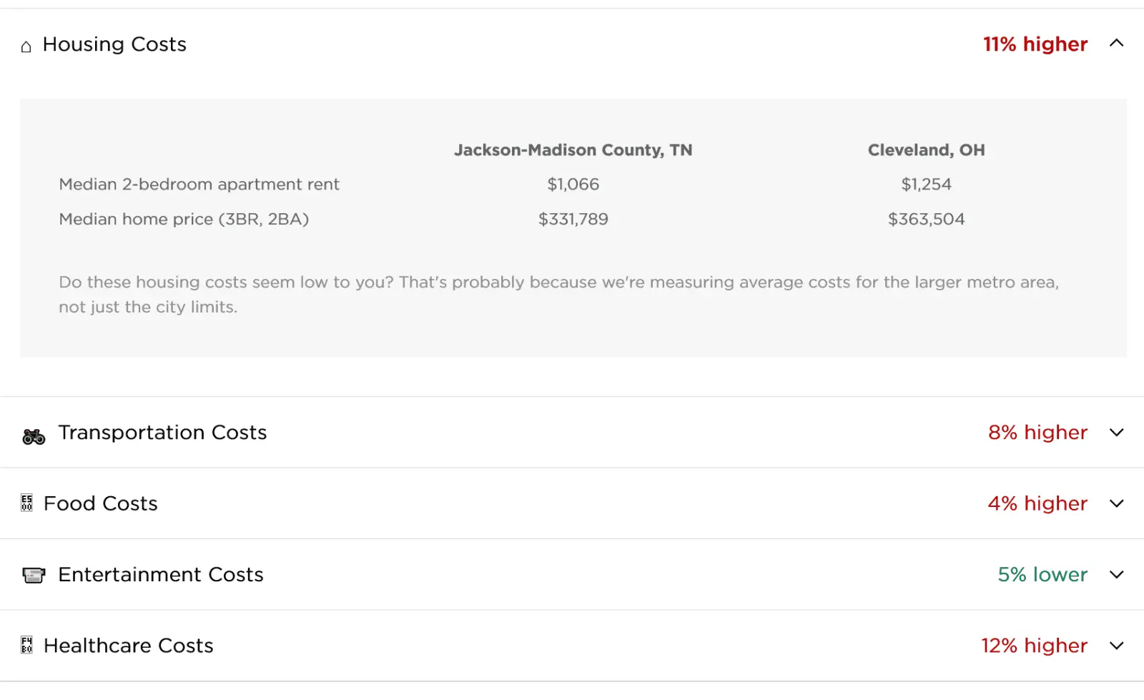The width and height of the screenshot is (1144, 700).
Task: Click the Housing Costs heading
Action: pyautogui.click(x=114, y=44)
